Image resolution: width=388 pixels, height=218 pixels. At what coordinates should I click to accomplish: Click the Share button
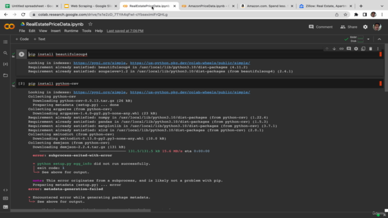click(x=349, y=27)
